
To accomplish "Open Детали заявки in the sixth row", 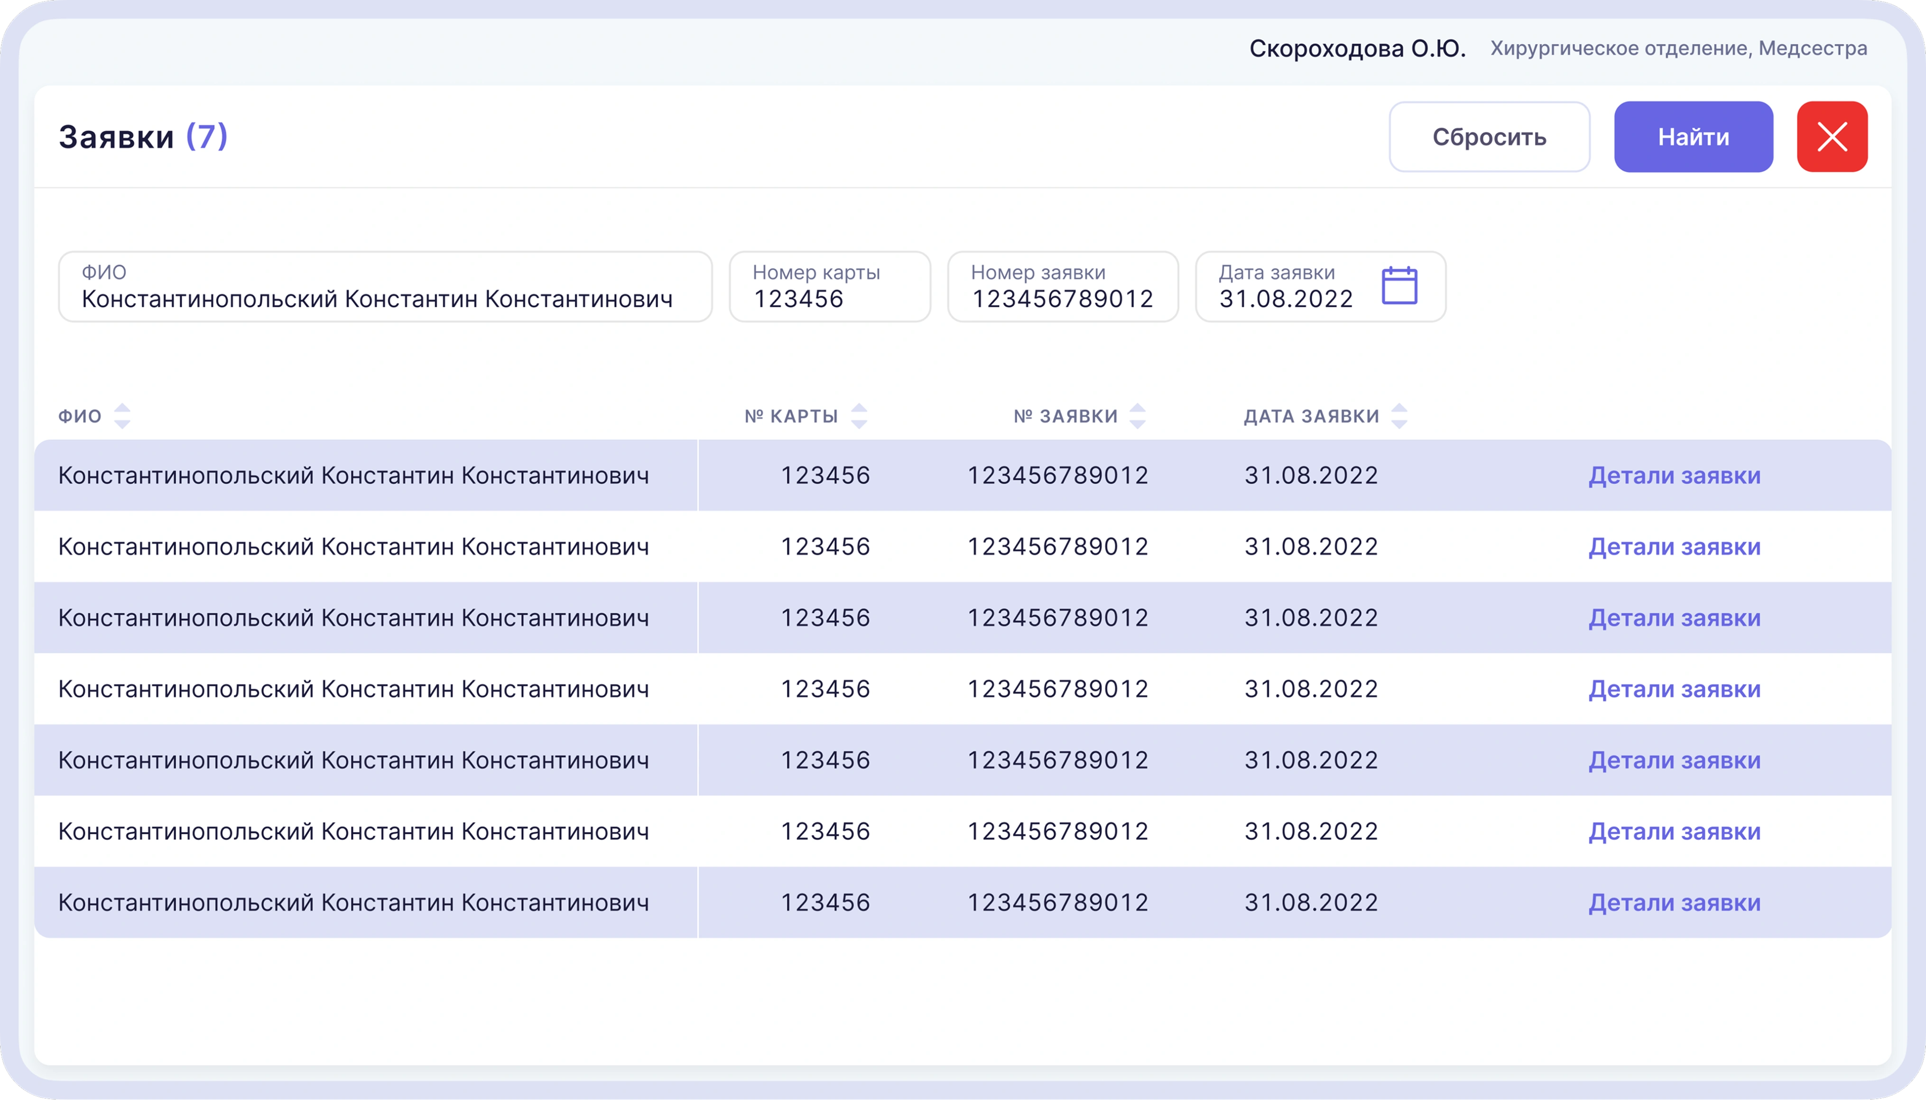I will 1675,831.
